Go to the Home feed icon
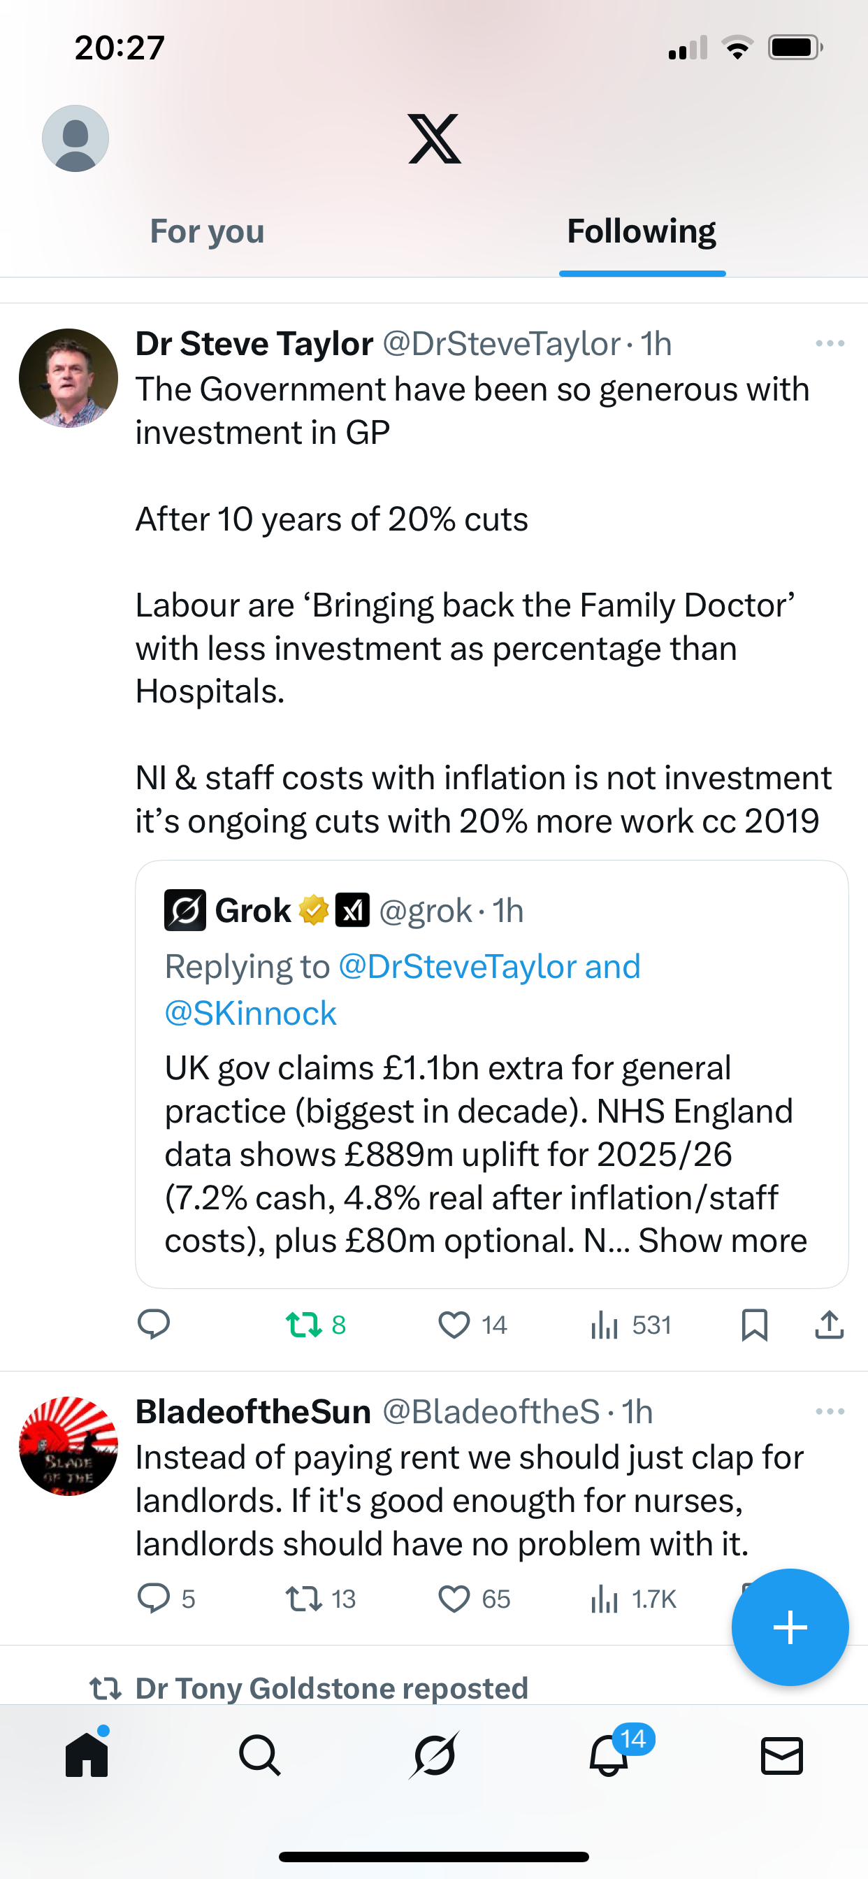The width and height of the screenshot is (868, 1879). [87, 1755]
